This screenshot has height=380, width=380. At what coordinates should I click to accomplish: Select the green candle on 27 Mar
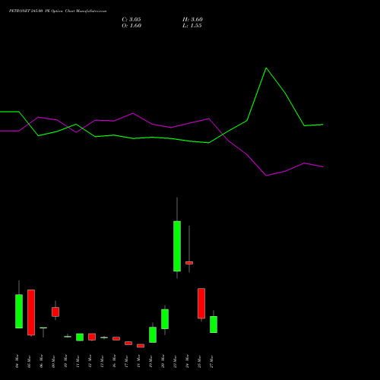coord(214,325)
